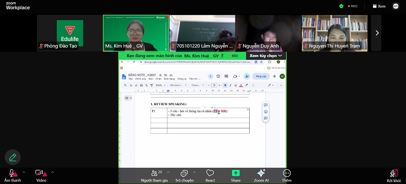This screenshot has width=406, height=184.
Task: Select Nguyen Thi Huyen Tram thumbnail
Action: (x=334, y=33)
